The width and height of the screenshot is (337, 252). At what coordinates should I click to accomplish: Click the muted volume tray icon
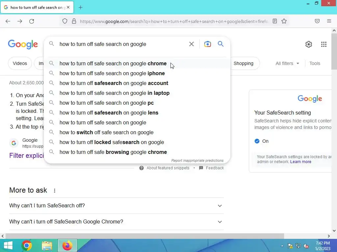pyautogui.click(x=306, y=246)
